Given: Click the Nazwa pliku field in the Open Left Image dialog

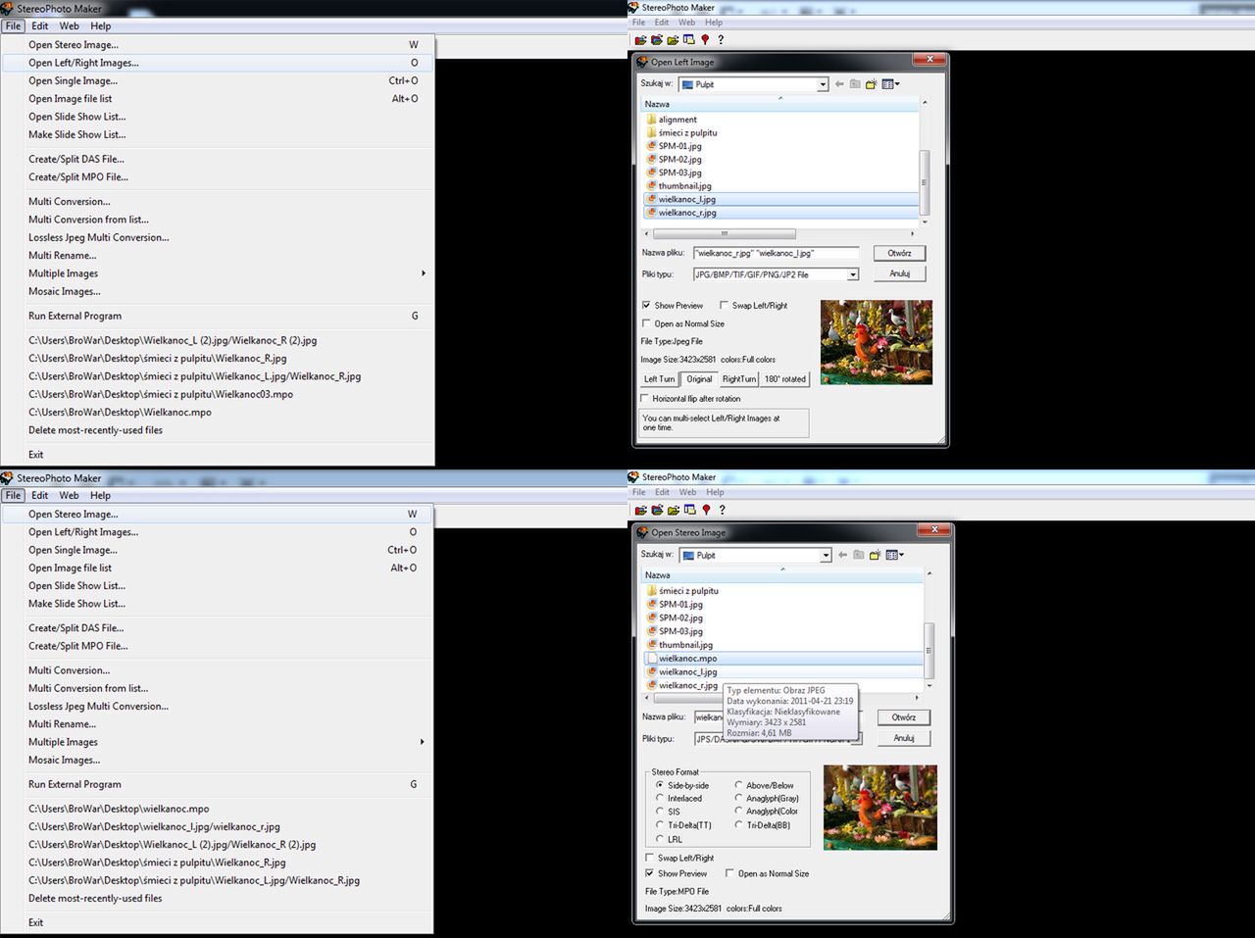Looking at the screenshot, I should pyautogui.click(x=776, y=253).
